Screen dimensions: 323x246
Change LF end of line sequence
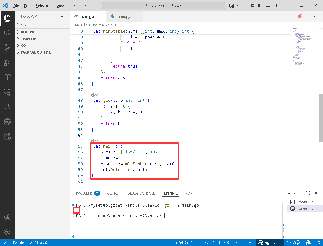point(235,243)
